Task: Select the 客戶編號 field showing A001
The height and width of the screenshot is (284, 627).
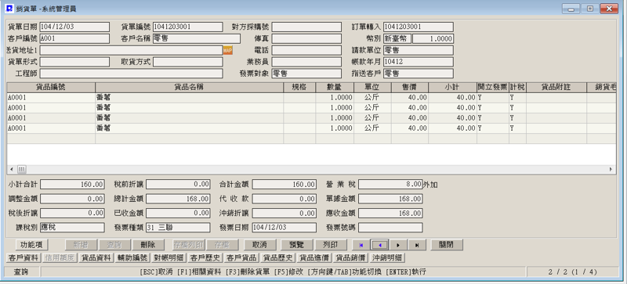Action: pyautogui.click(x=74, y=39)
